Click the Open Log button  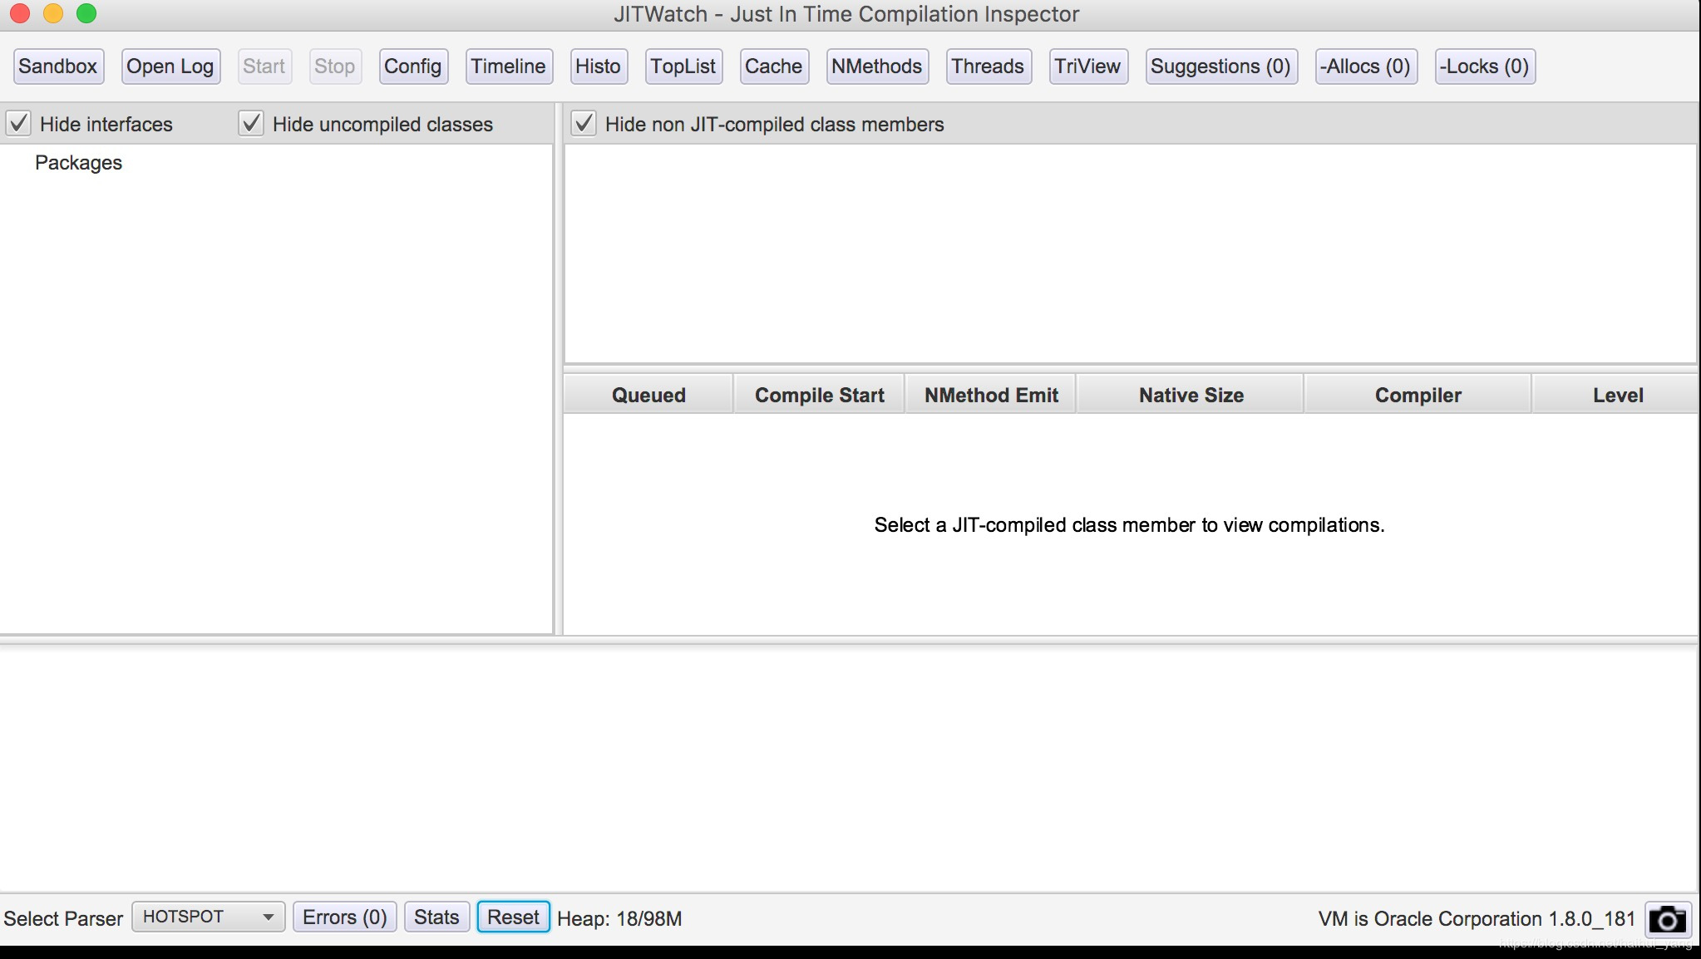pyautogui.click(x=170, y=66)
